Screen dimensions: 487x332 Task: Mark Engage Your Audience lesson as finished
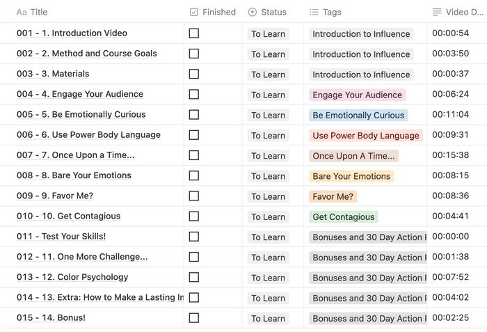[194, 95]
